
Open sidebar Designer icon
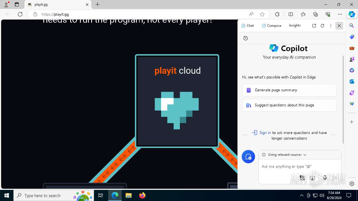coord(352,93)
